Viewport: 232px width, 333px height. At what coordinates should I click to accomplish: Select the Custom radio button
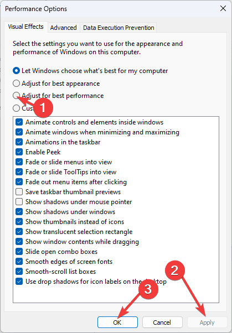[16, 108]
